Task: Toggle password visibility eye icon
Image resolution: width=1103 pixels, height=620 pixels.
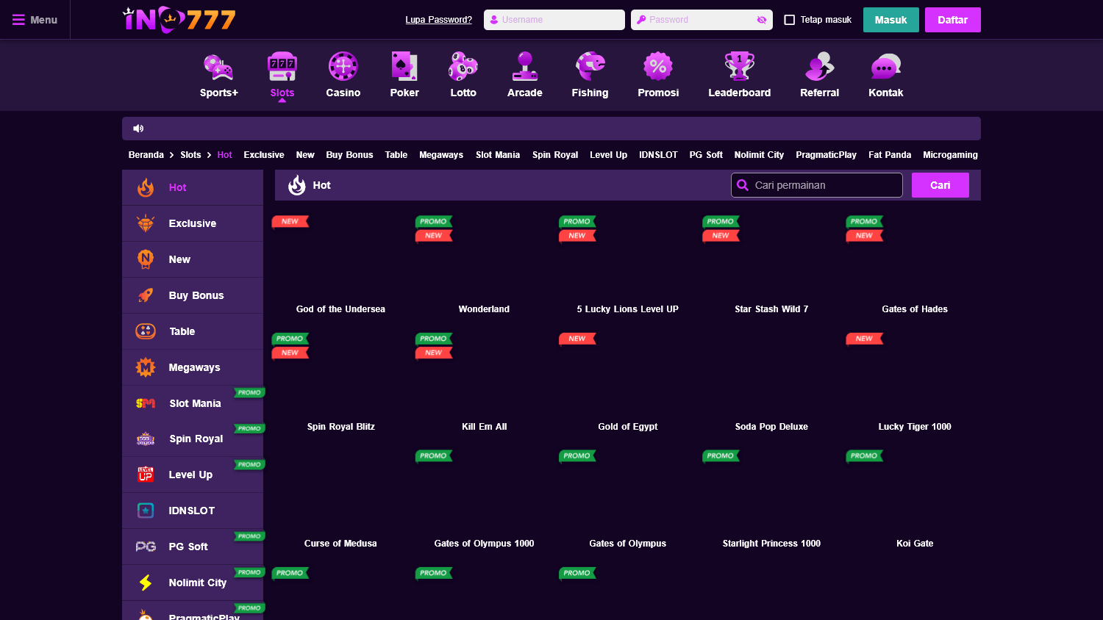Action: [762, 20]
